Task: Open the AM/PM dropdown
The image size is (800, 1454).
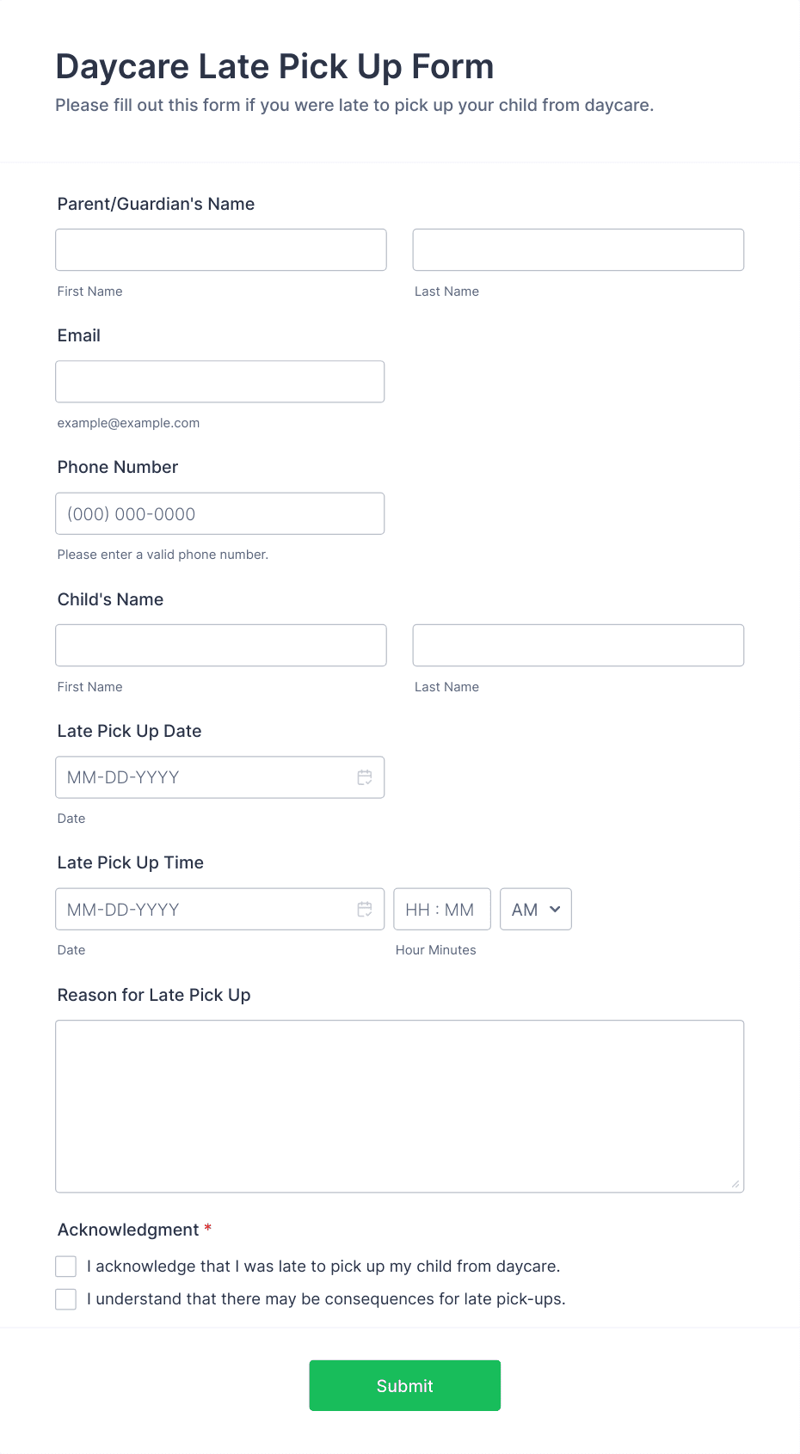Action: [535, 909]
